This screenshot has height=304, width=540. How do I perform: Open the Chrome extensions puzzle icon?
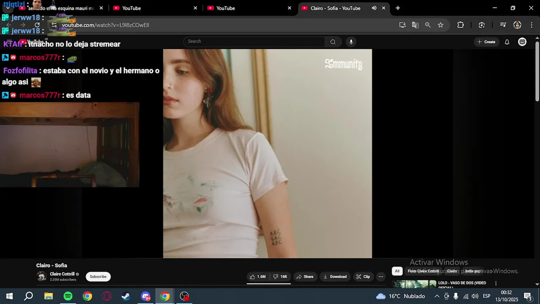tap(461, 25)
